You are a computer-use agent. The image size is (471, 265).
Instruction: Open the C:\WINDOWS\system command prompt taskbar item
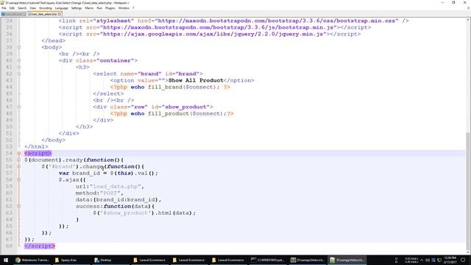[267, 260]
